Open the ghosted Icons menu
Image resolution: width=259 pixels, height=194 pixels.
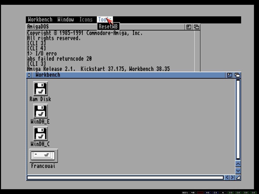[x=86, y=19]
